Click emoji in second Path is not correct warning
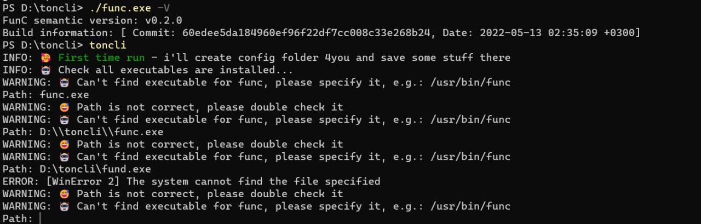Screen dimensions: 701x224 point(64,145)
